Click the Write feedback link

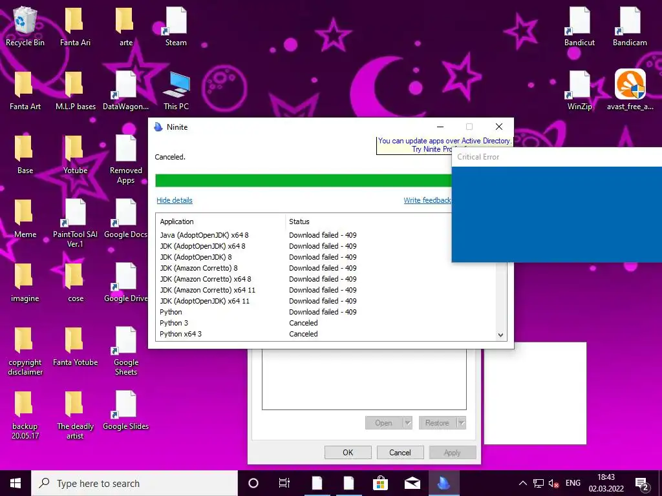point(427,200)
